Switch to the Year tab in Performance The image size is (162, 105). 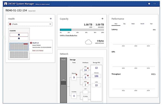coord(151,24)
